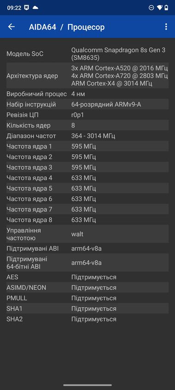175x390 pixels.
Task: Tap the ASIMD/NEON support row
Action: coord(87,288)
